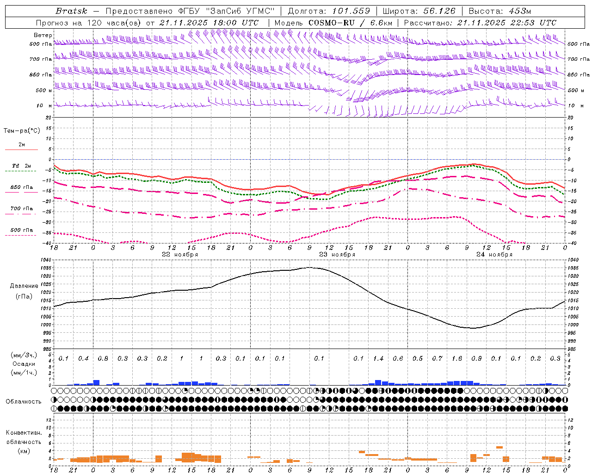This screenshot has height=474, width=592.
Task: Click the "Конвективн." convective cloud label
Action: 24,433
